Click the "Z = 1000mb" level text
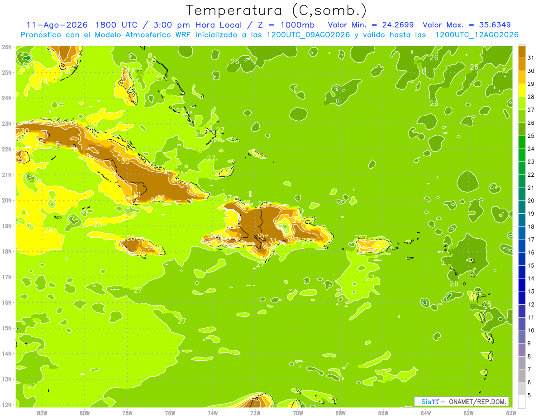The height and width of the screenshot is (419, 543). [286, 25]
